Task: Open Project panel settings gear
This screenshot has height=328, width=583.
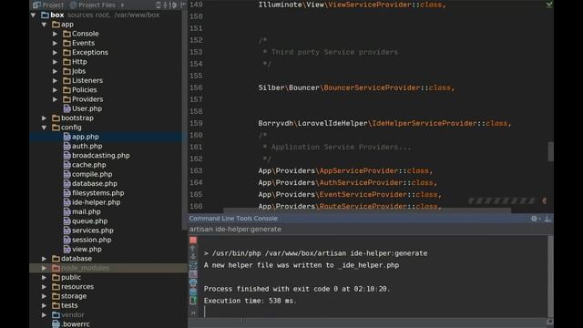Action: 174,5
